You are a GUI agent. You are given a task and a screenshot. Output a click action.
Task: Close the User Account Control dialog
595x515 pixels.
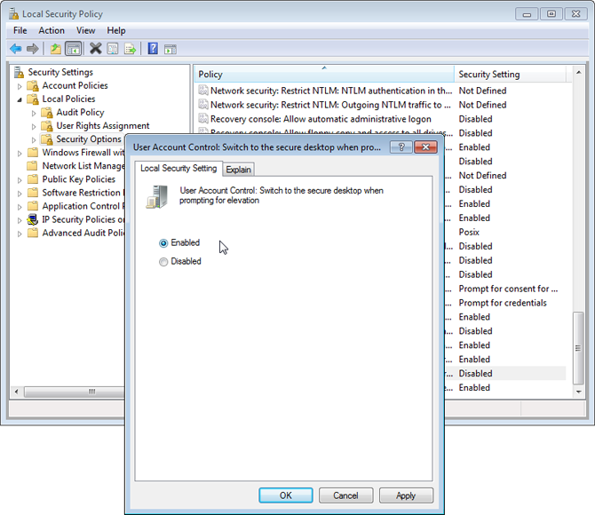tap(425, 147)
